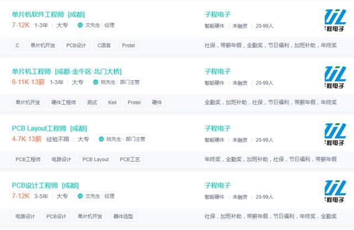Click 子程电子 logo in the first listing
Image resolution: width=354 pixels, height=230 pixels.
[336, 19]
